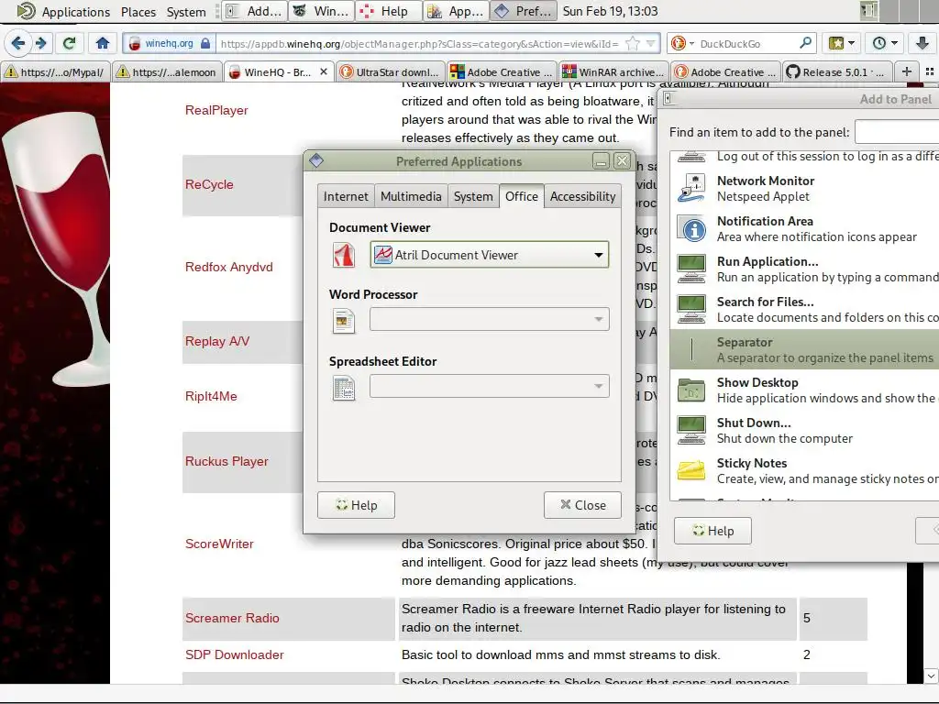The width and height of the screenshot is (939, 704).
Task: Expand the Word Processor dropdown
Action: coord(490,319)
